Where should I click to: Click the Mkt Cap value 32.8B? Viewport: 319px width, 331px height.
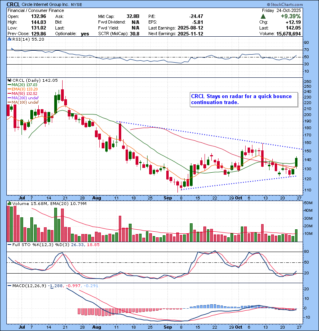[x=133, y=16]
